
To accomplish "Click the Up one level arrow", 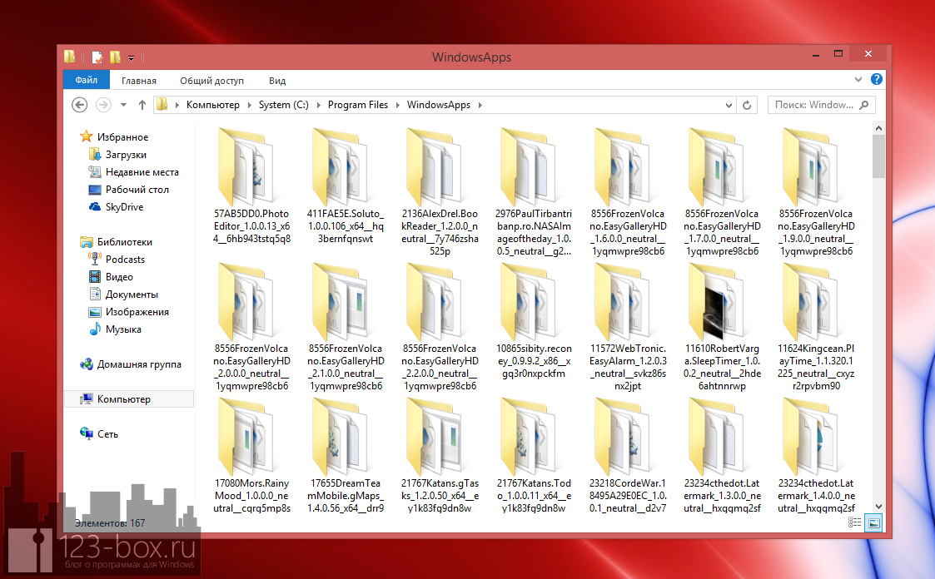I will (142, 105).
